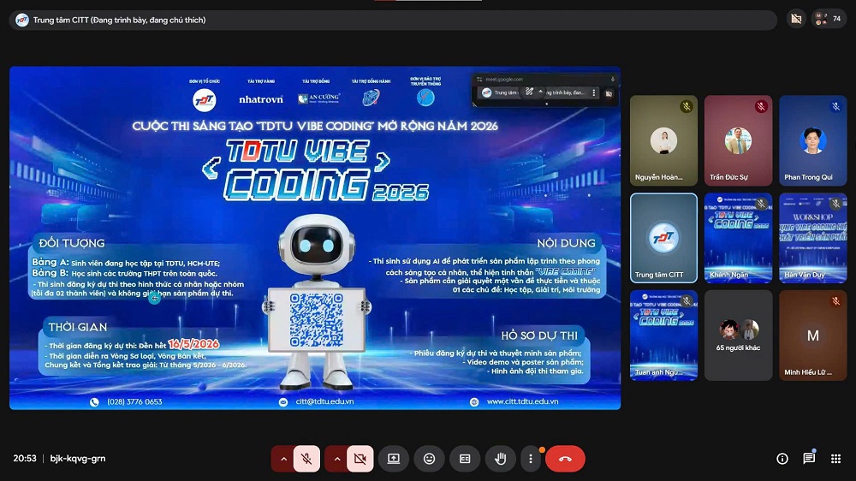Select the Khánh Ngân participant tile
This screenshot has width=856, height=481.
coord(738,238)
